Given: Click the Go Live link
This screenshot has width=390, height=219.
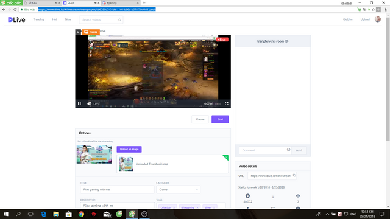Looking at the screenshot, I should tap(347, 19).
